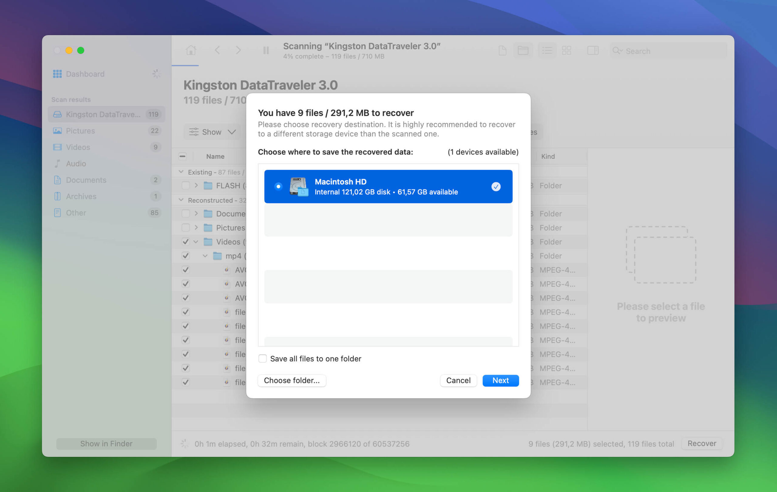This screenshot has width=777, height=492.
Task: Select the Archives category icon
Action: (57, 196)
